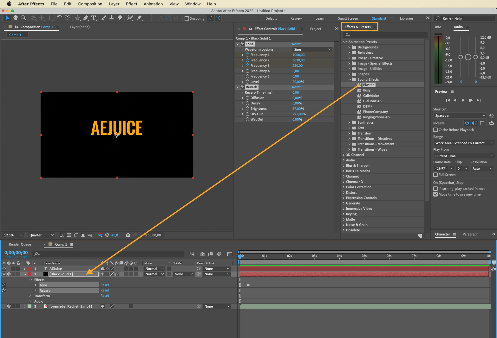Switch to the Render Queue tab
The width and height of the screenshot is (497, 338).
tap(20, 244)
